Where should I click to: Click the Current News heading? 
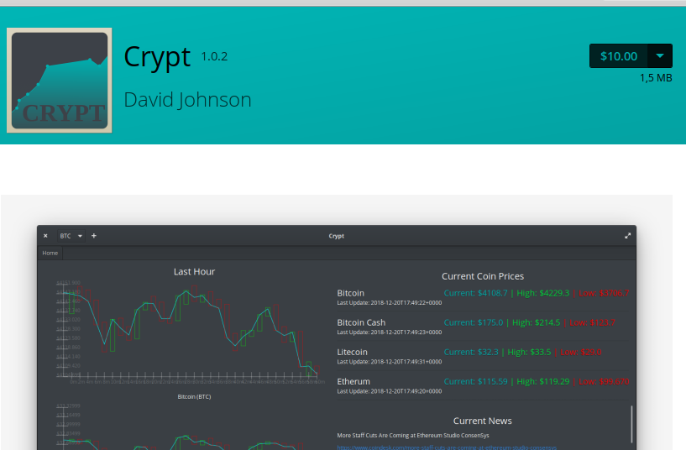(482, 421)
